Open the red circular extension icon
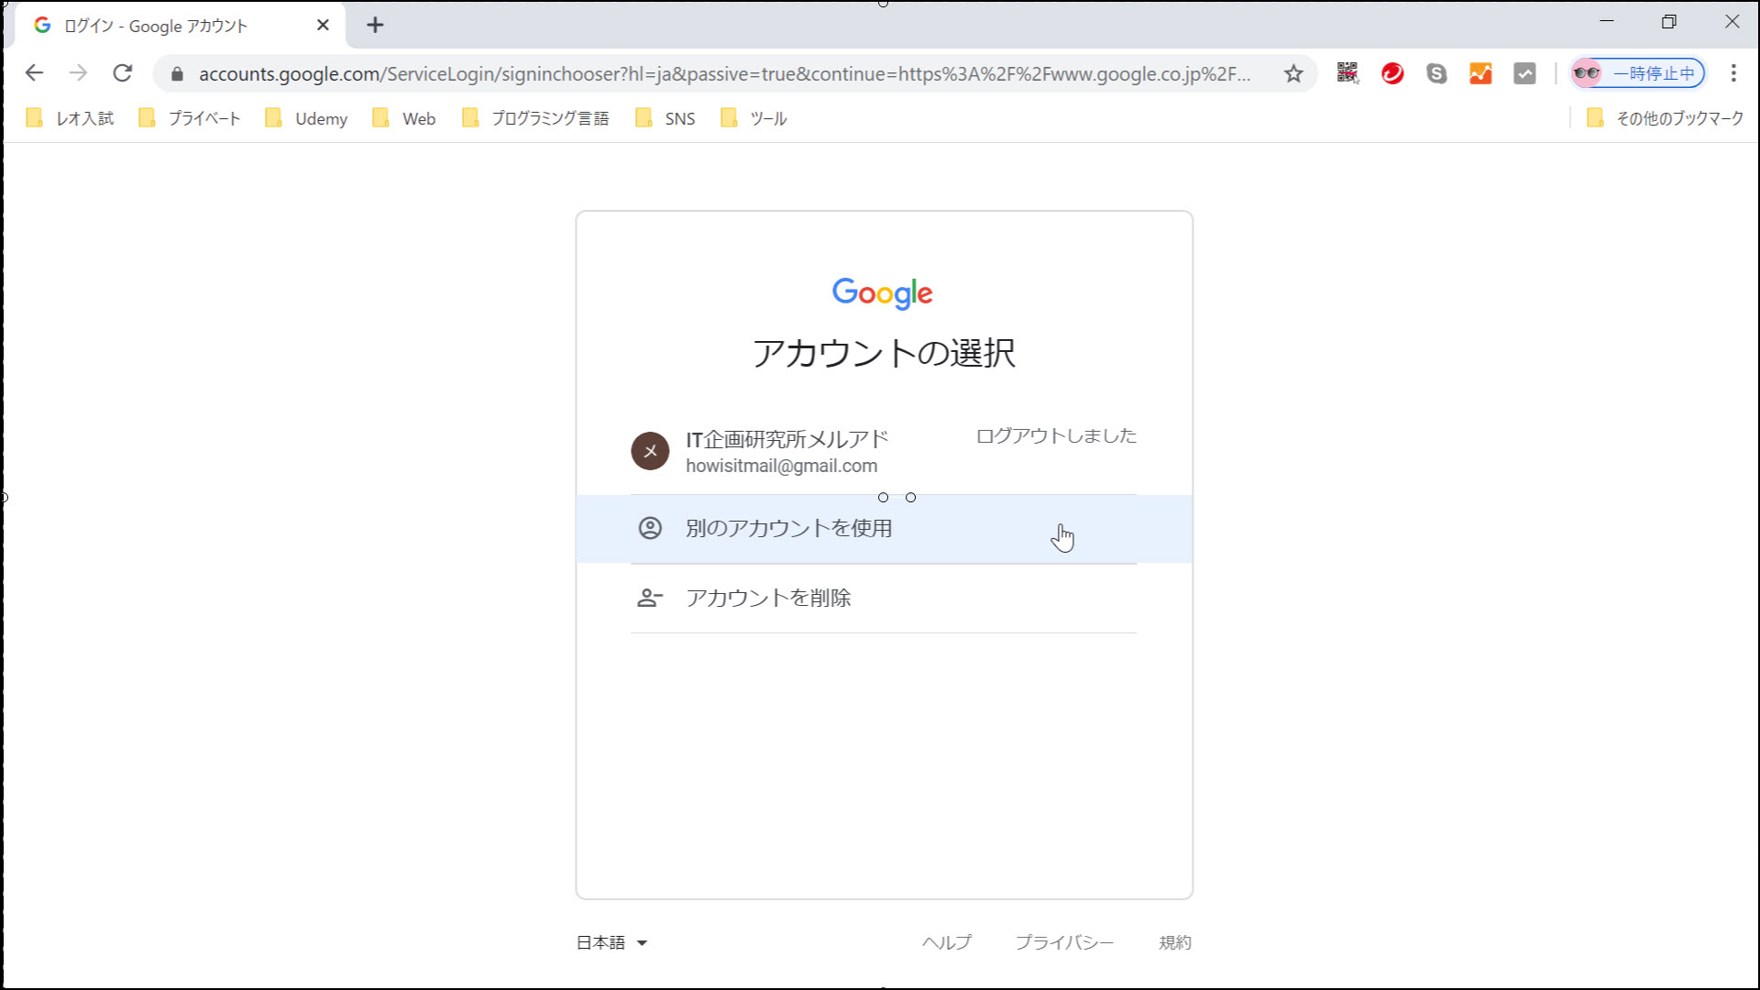1760x990 pixels. tap(1392, 73)
